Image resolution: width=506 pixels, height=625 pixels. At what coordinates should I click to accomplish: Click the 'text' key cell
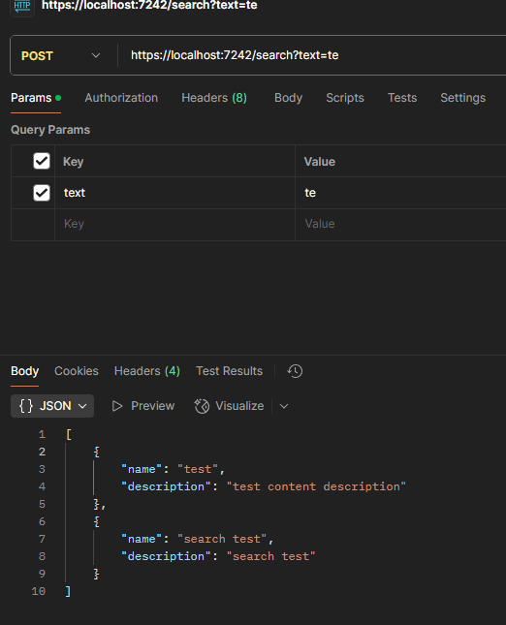[174, 193]
